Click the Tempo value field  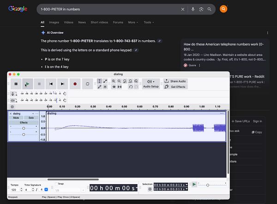(15, 190)
